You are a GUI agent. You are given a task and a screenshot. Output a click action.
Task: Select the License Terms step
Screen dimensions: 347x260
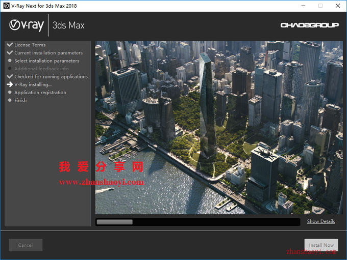pos(30,45)
